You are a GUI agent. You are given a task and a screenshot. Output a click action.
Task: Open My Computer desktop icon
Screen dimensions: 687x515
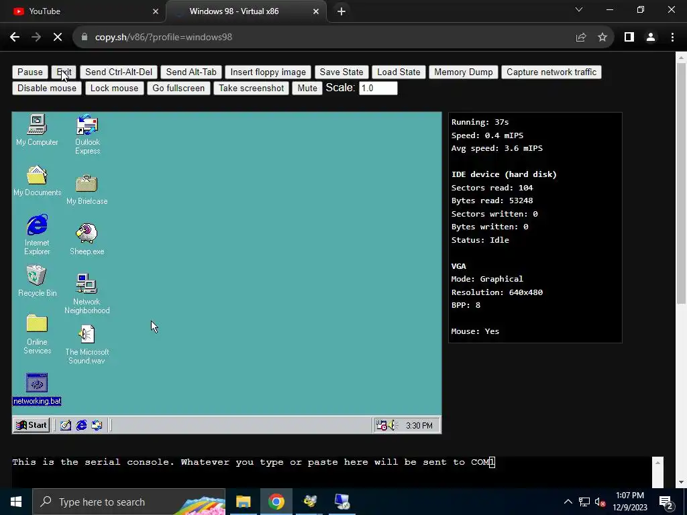tap(37, 130)
